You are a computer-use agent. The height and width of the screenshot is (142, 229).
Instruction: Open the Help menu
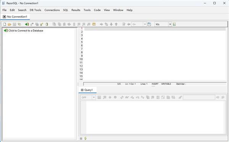pyautogui.click(x=129, y=10)
